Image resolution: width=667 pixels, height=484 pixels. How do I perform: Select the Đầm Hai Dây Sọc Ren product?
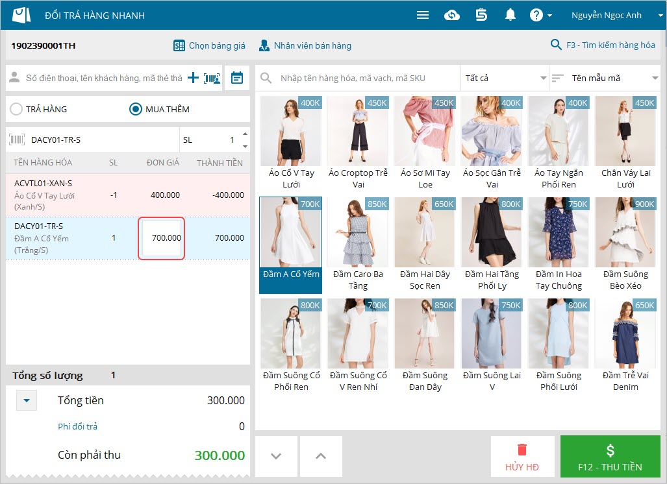[425, 245]
